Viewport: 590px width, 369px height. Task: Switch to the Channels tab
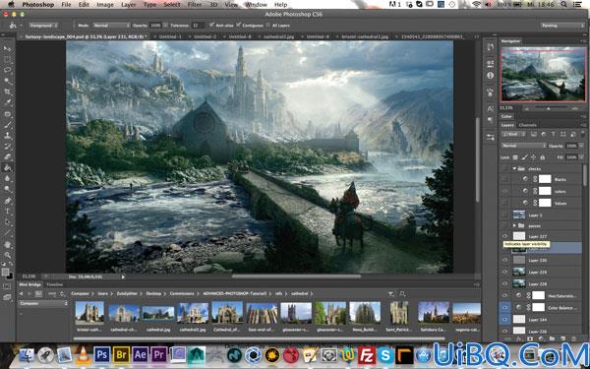[x=527, y=125]
